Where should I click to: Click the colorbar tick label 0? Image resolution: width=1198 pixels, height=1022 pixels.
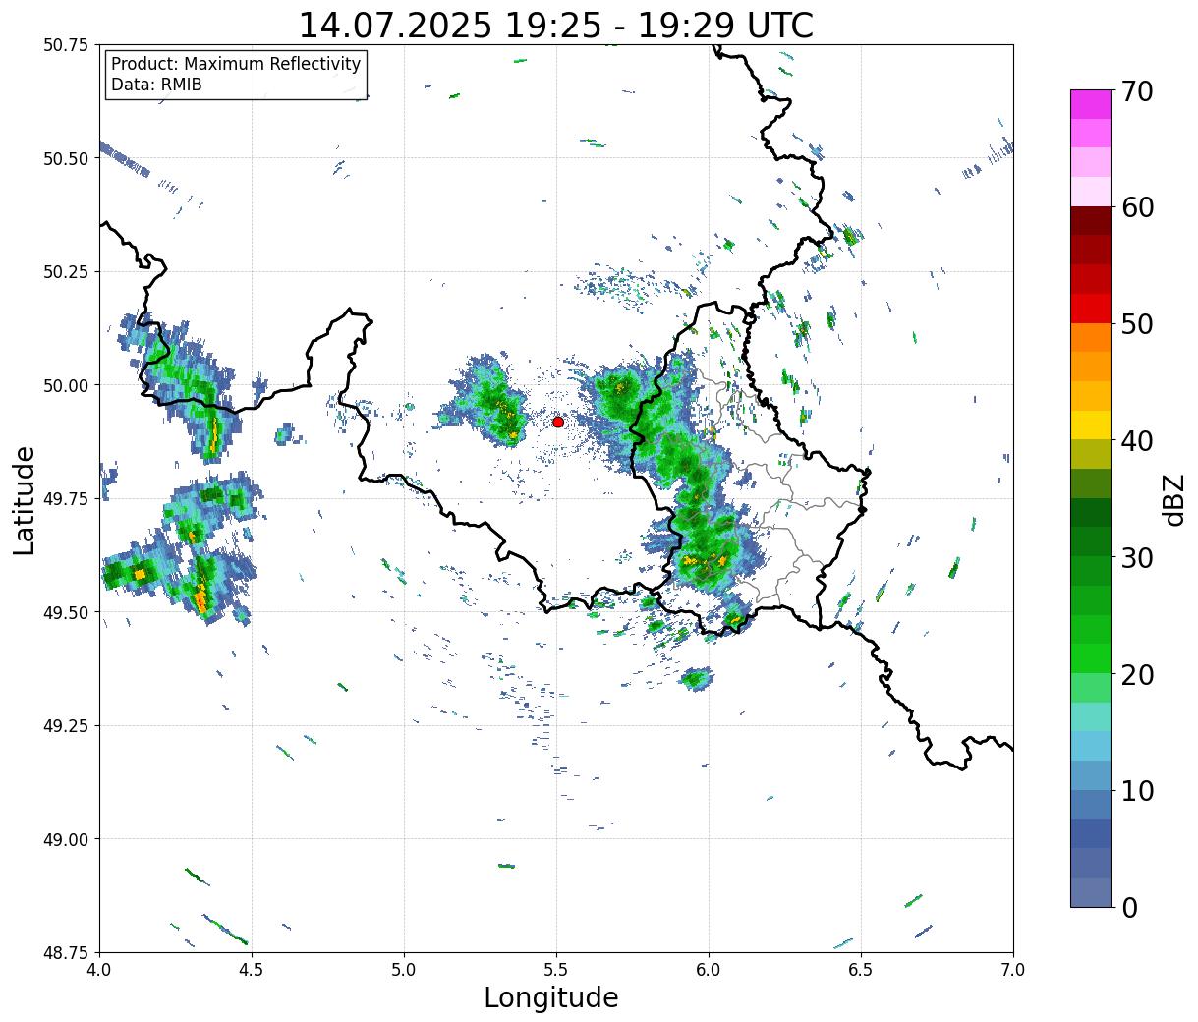tap(1128, 907)
